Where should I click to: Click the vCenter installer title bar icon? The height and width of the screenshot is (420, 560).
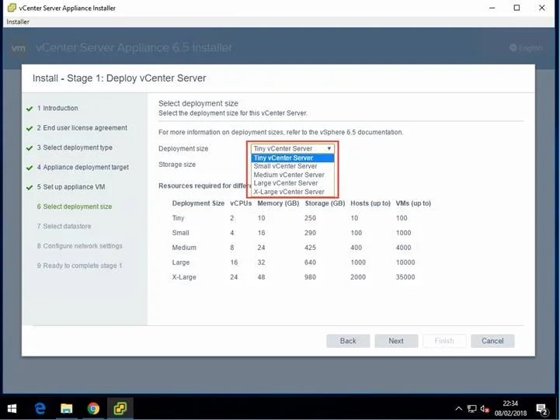(x=12, y=8)
